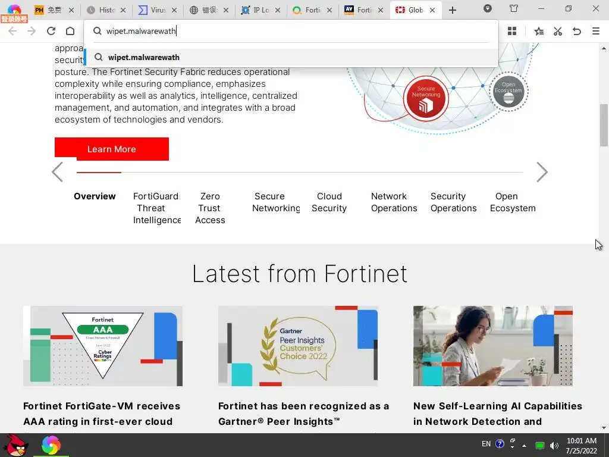Image resolution: width=609 pixels, height=457 pixels.
Task: Click the scissors screenshot tool icon
Action: (558, 31)
